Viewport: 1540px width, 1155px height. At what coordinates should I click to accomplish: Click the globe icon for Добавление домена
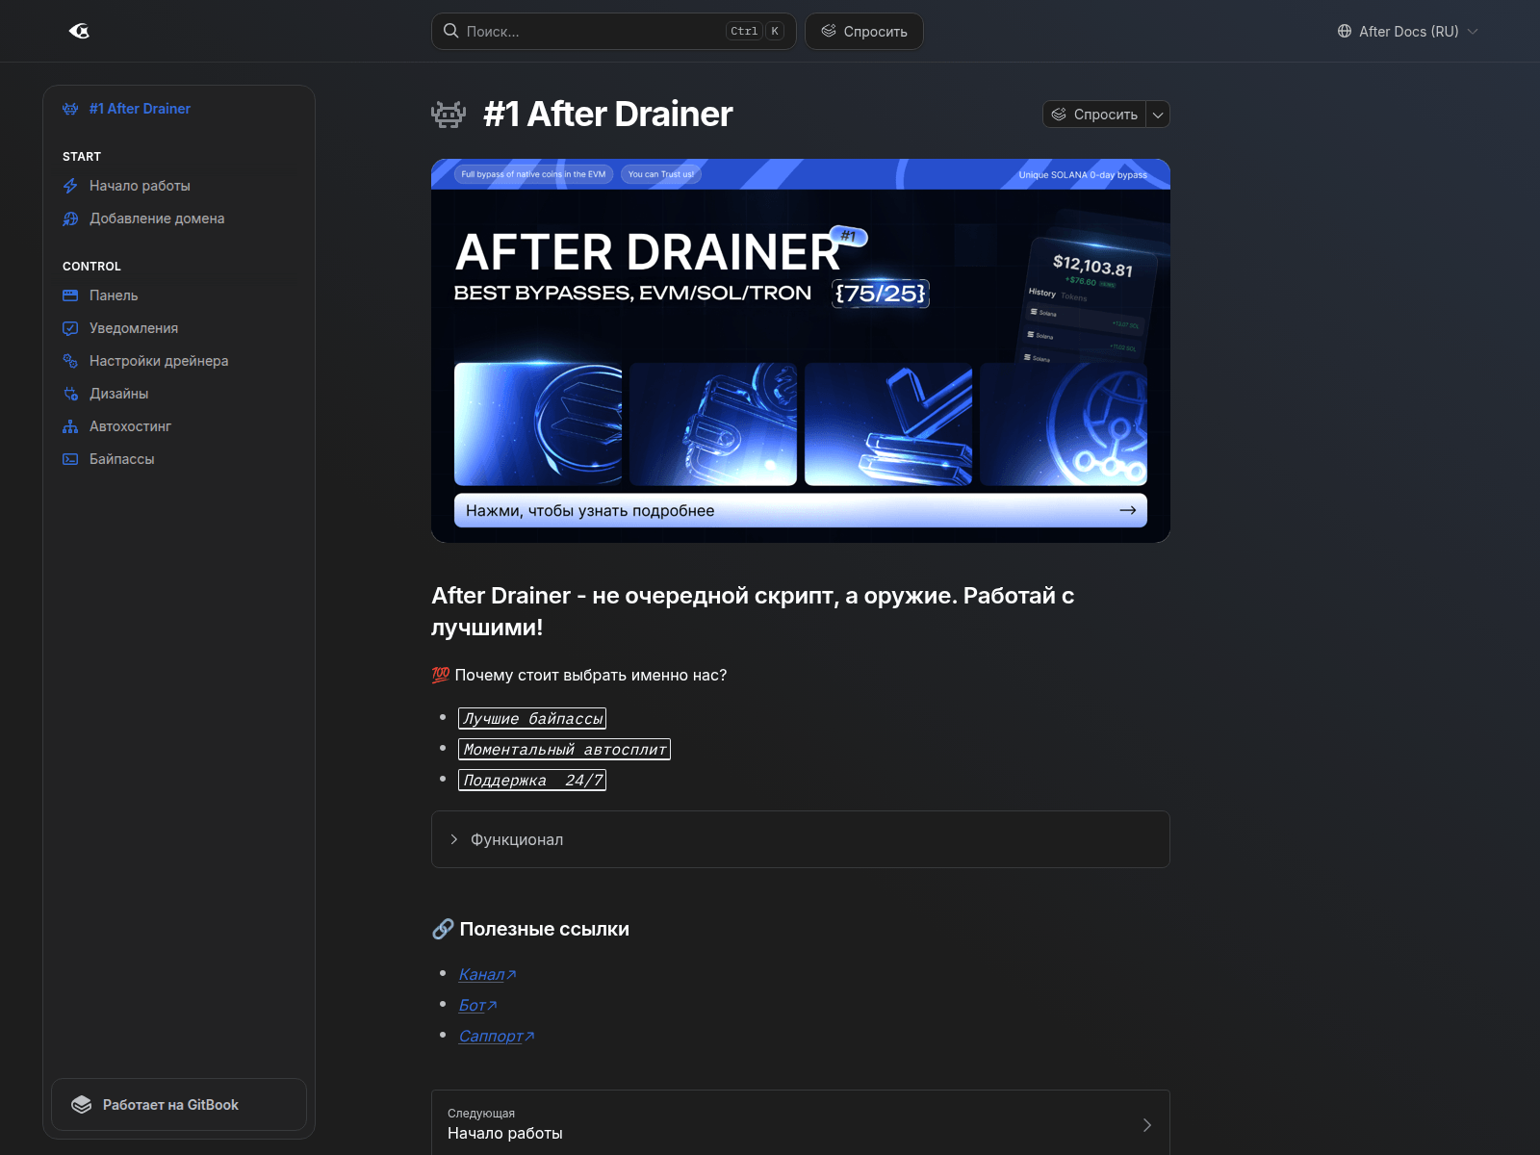click(70, 218)
